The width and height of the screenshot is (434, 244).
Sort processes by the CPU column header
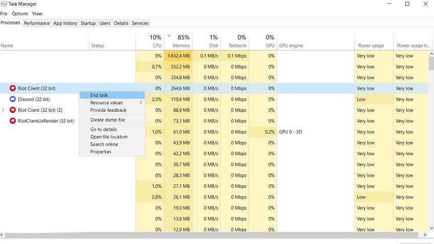pos(150,41)
